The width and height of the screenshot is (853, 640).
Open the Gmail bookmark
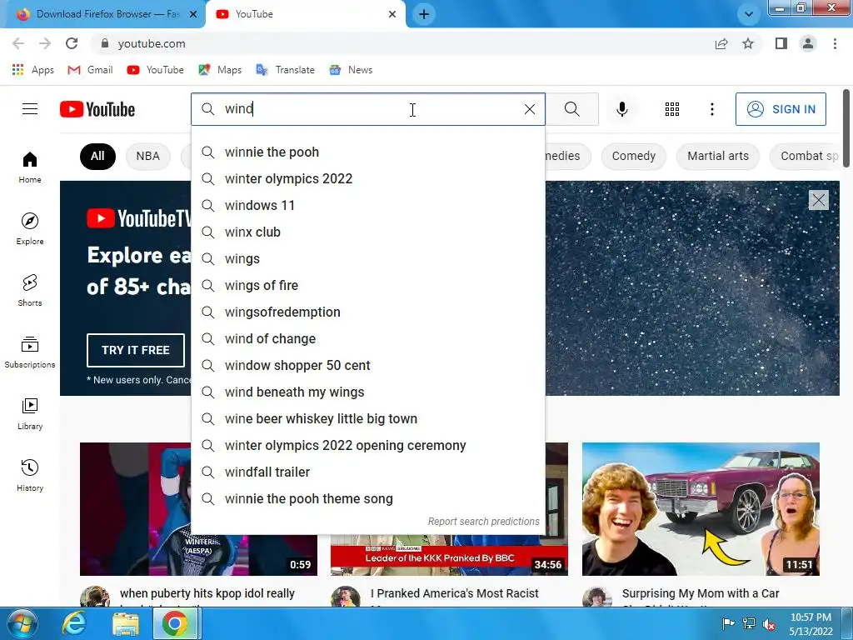point(90,70)
